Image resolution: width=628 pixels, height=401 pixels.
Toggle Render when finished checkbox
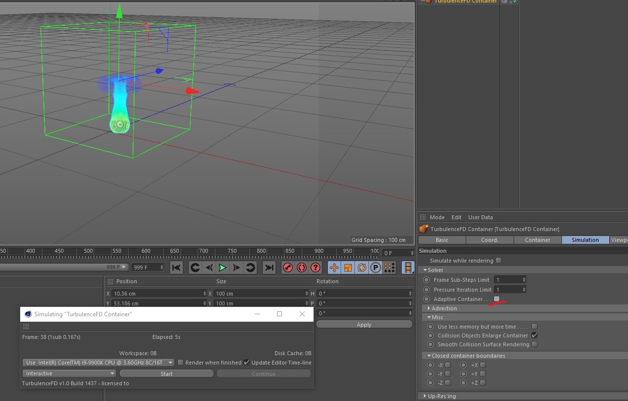pyautogui.click(x=180, y=363)
